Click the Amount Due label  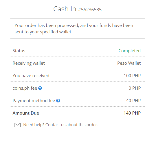point(26,113)
